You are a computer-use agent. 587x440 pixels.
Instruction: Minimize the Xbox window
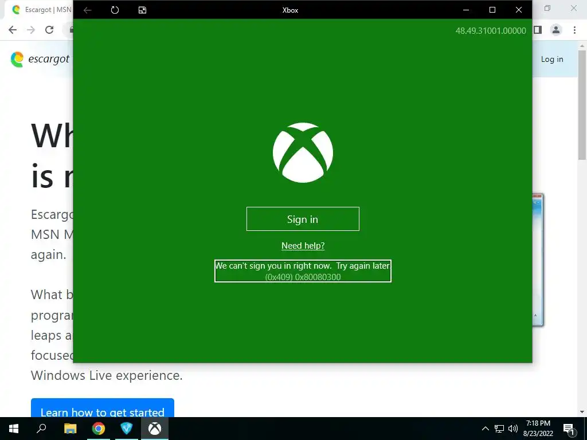466,10
